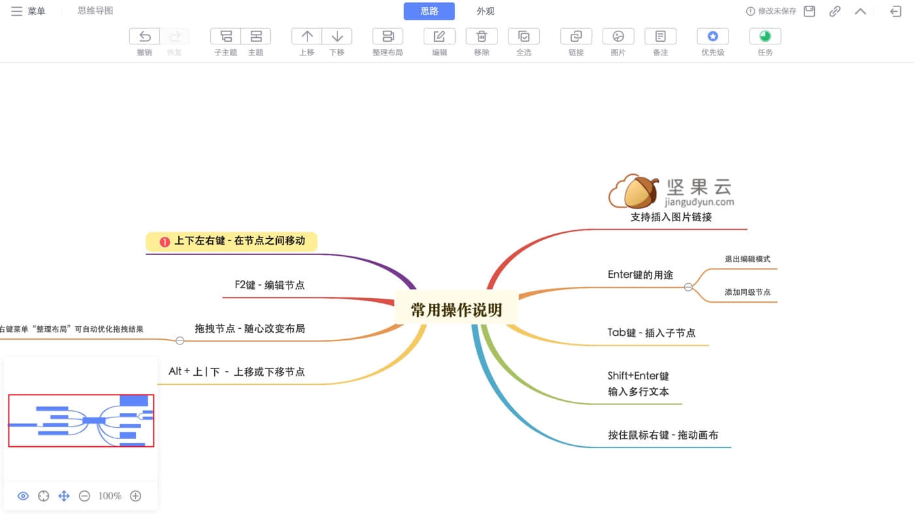
Task: Collapse the Enter键的用途 node children
Action: [688, 287]
